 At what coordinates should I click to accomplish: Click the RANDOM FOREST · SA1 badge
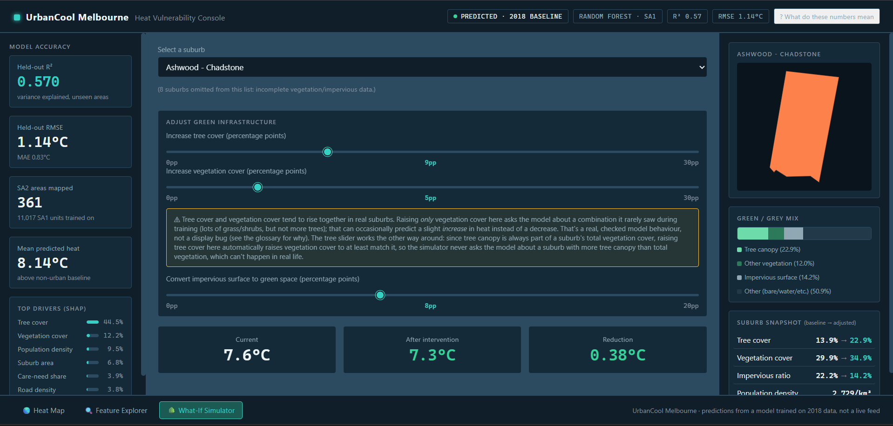617,16
